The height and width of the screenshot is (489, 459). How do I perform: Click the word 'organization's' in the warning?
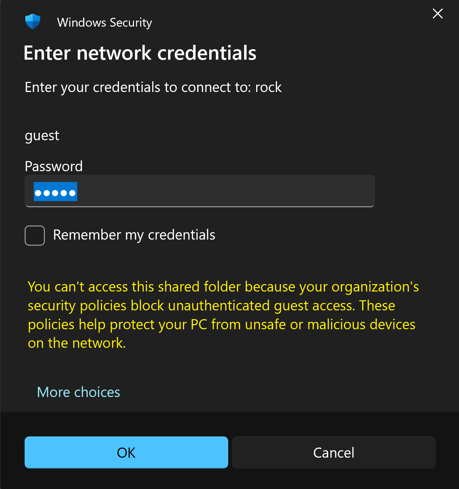375,287
